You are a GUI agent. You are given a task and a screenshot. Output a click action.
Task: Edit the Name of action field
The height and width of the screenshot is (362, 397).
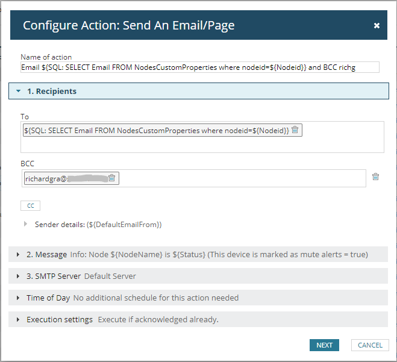[x=199, y=67]
